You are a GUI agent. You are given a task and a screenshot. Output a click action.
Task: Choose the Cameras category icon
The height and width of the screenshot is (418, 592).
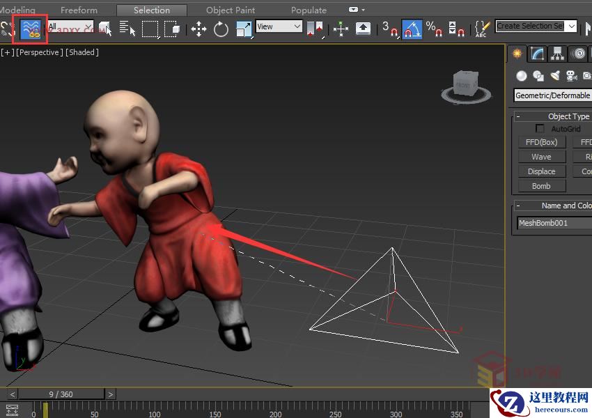click(571, 76)
